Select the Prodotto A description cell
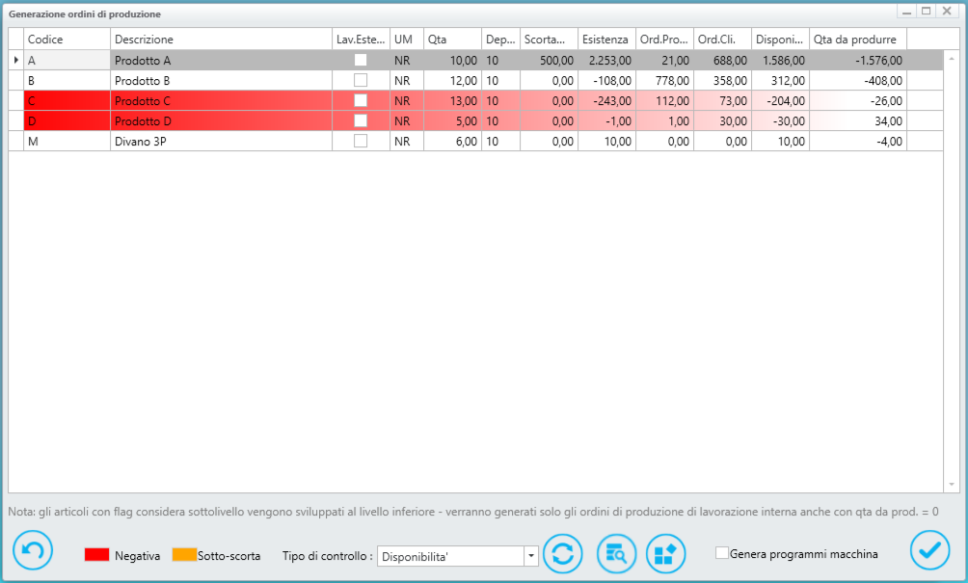 click(x=221, y=60)
